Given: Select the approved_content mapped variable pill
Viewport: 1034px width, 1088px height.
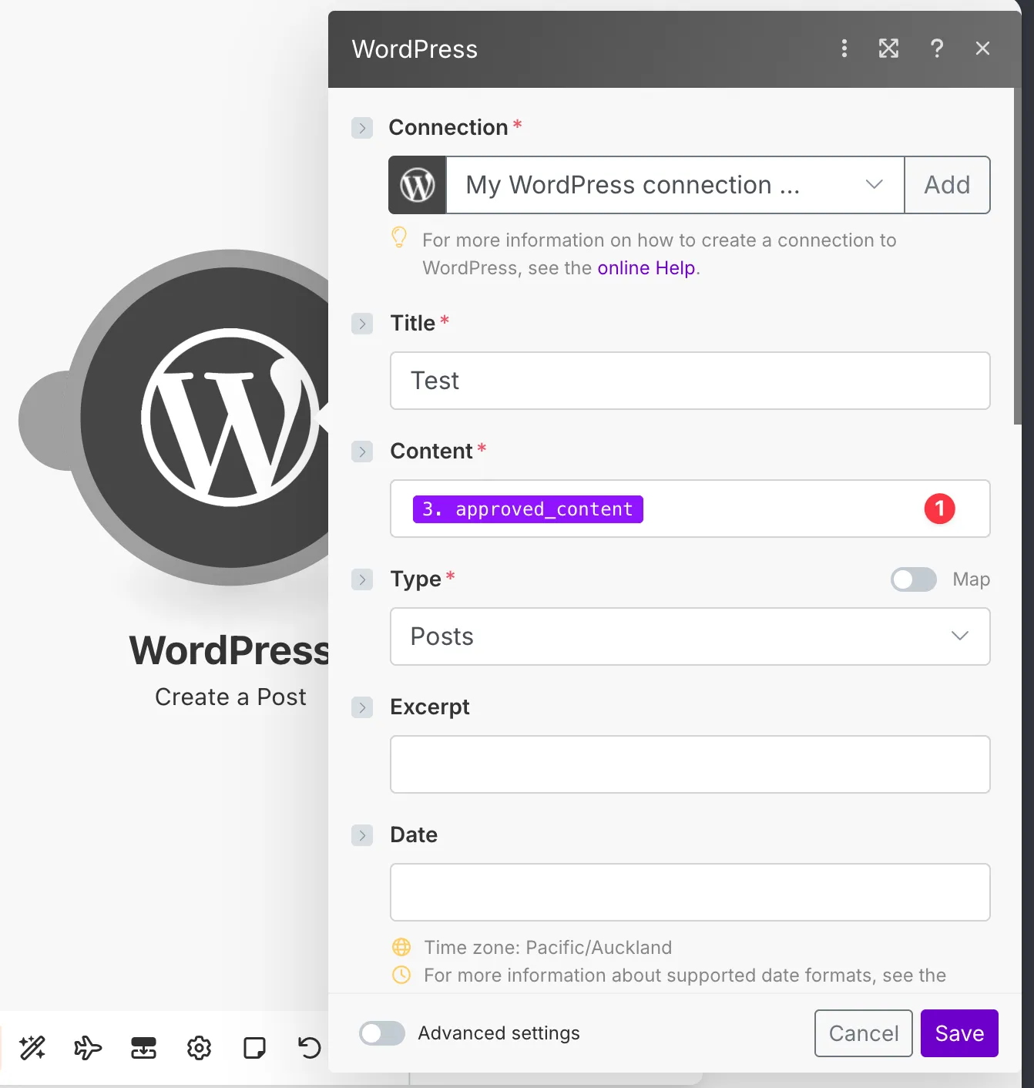Looking at the screenshot, I should [528, 509].
